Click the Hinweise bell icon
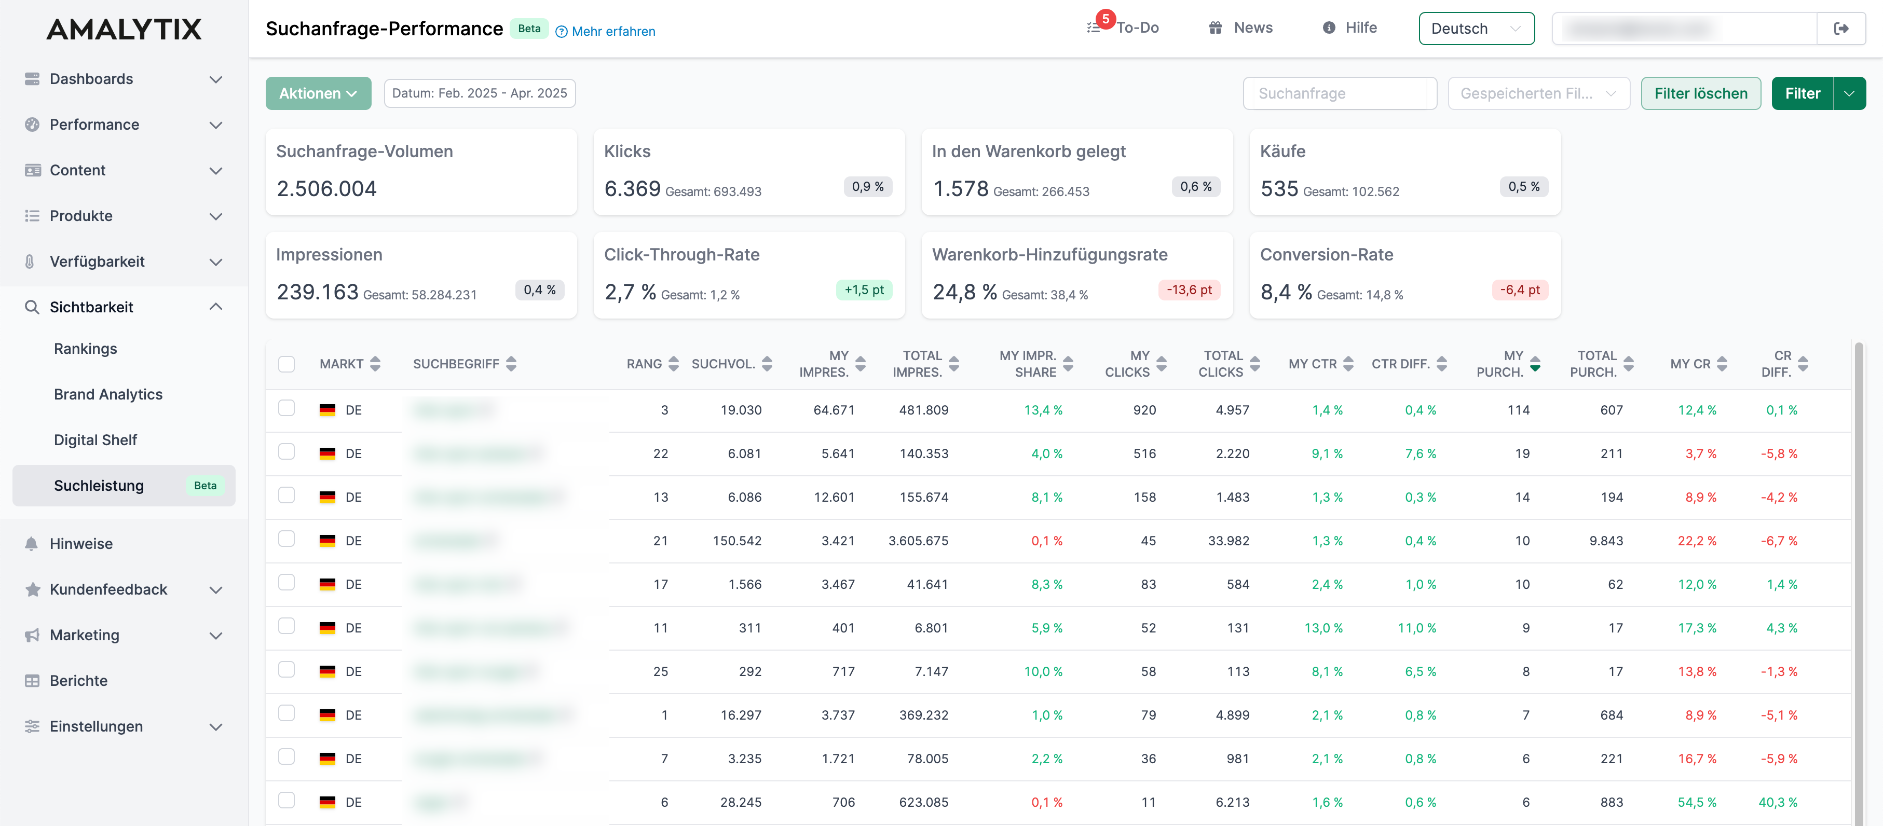Image resolution: width=1883 pixels, height=826 pixels. click(31, 544)
